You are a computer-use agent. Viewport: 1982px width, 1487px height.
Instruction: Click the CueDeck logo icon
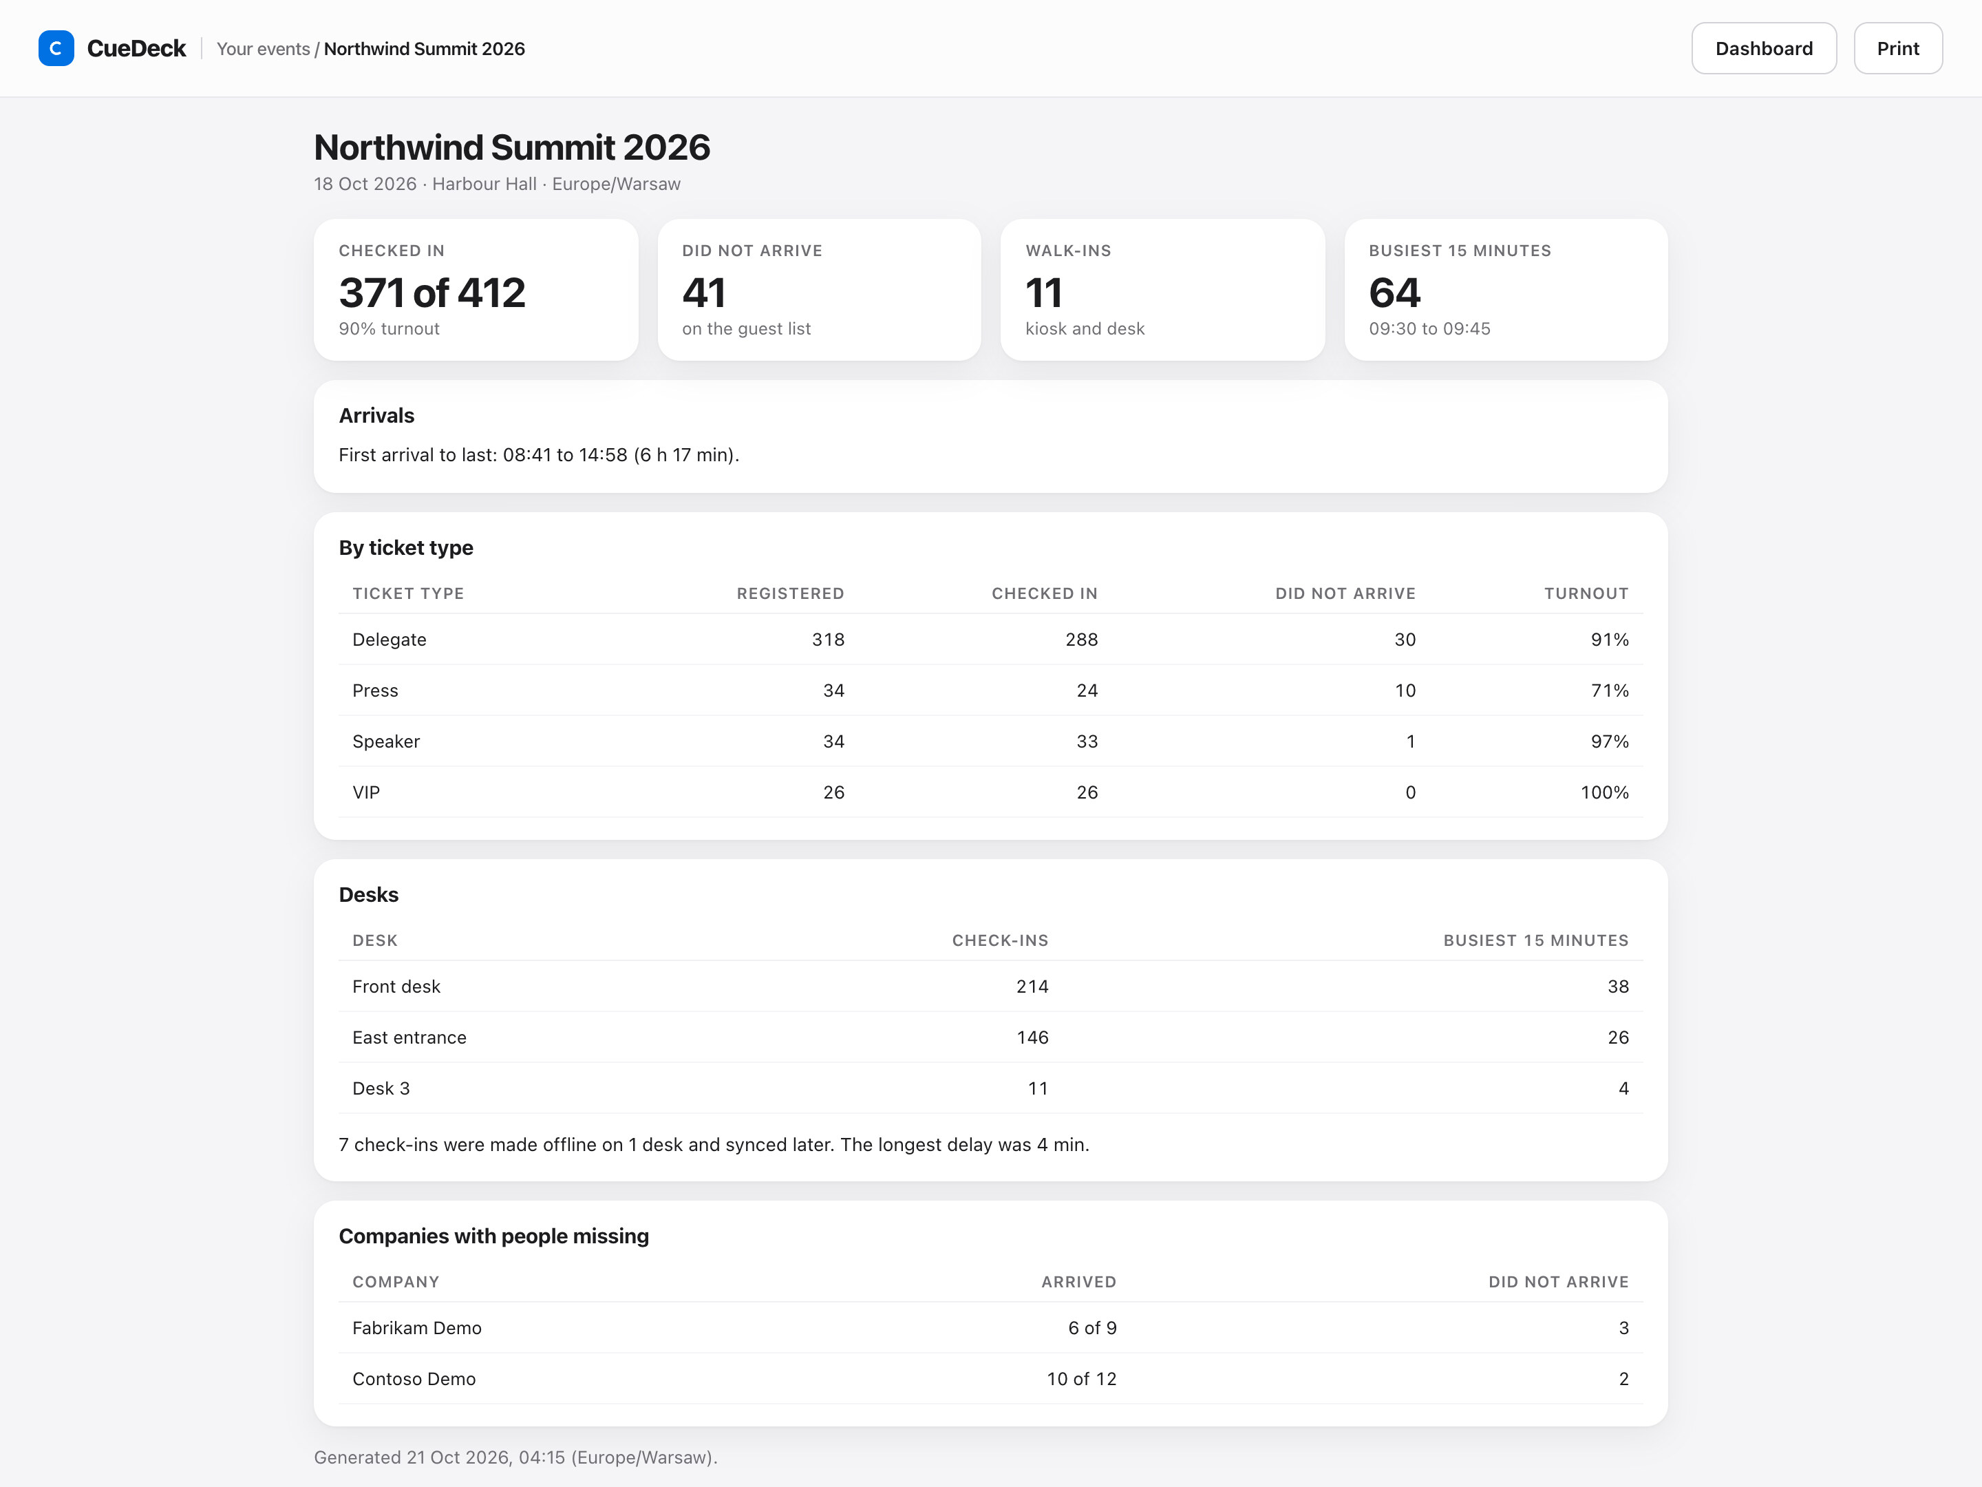point(56,48)
